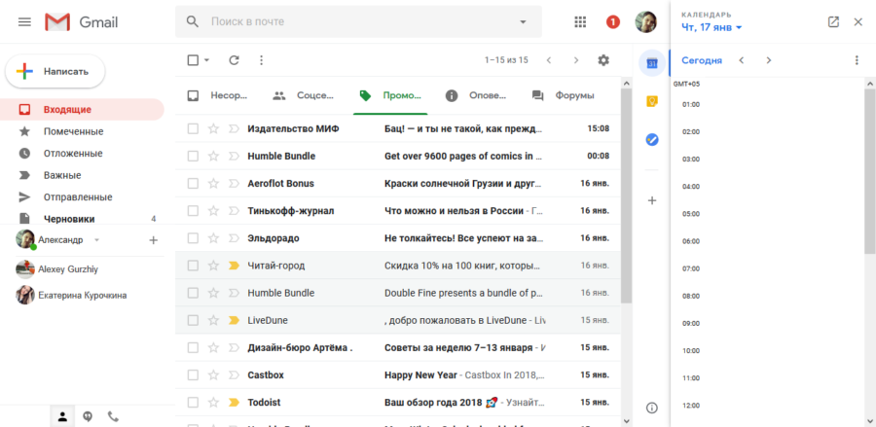Open the account profile avatar

[646, 21]
